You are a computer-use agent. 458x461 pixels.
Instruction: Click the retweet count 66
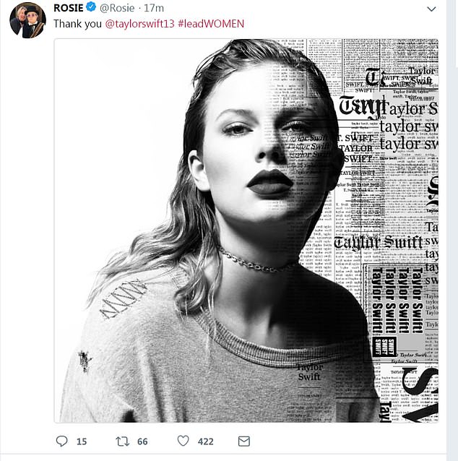coord(142,441)
